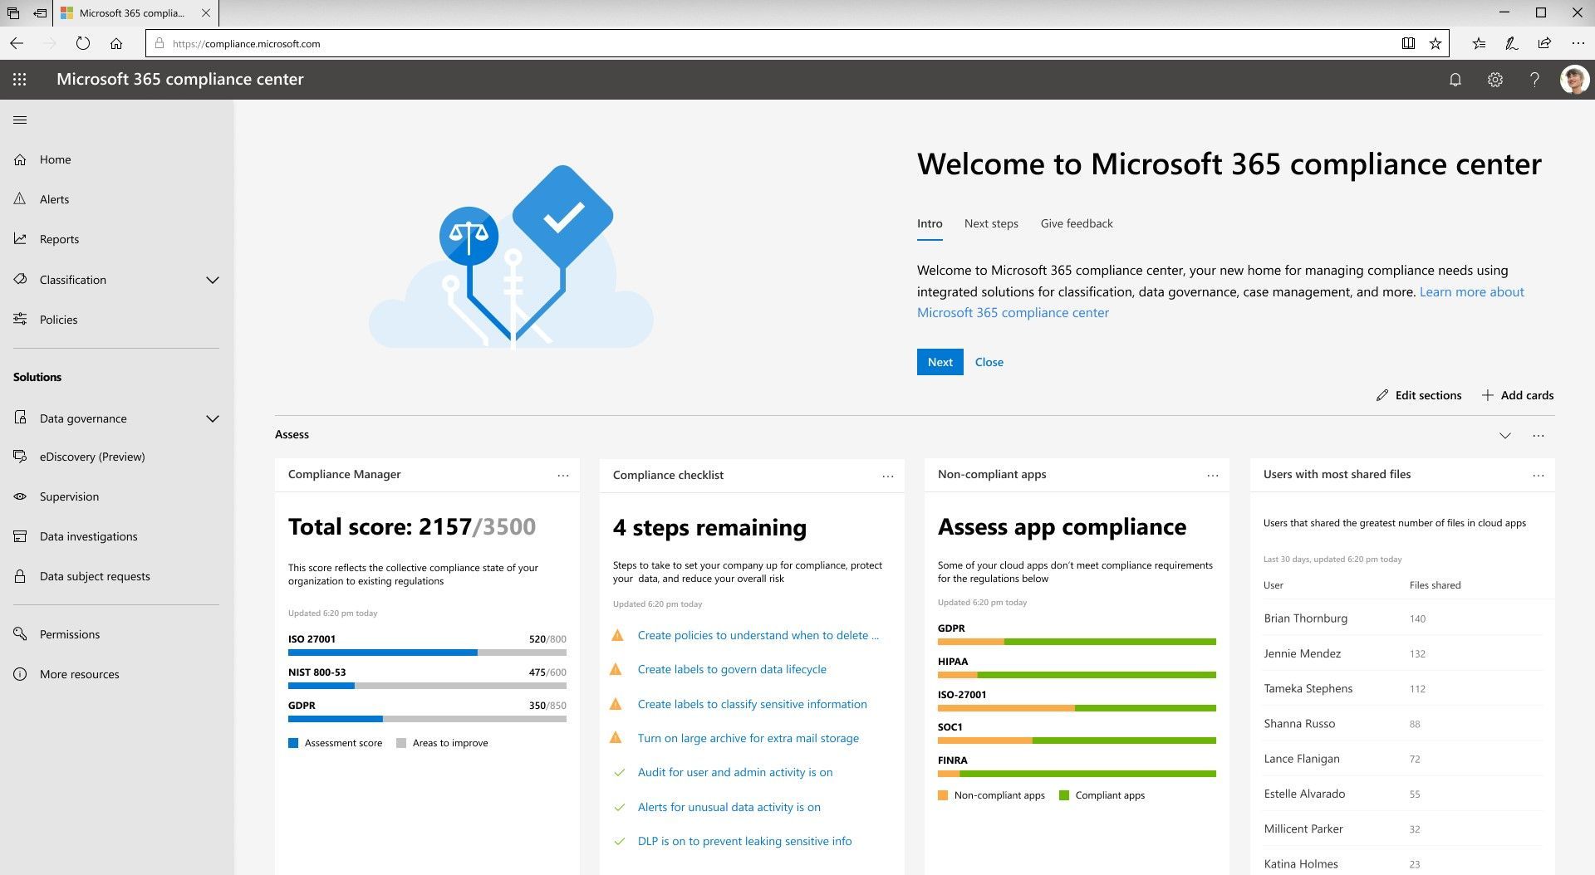Switch to the Next steps tab
1595x875 pixels.
[x=990, y=223]
